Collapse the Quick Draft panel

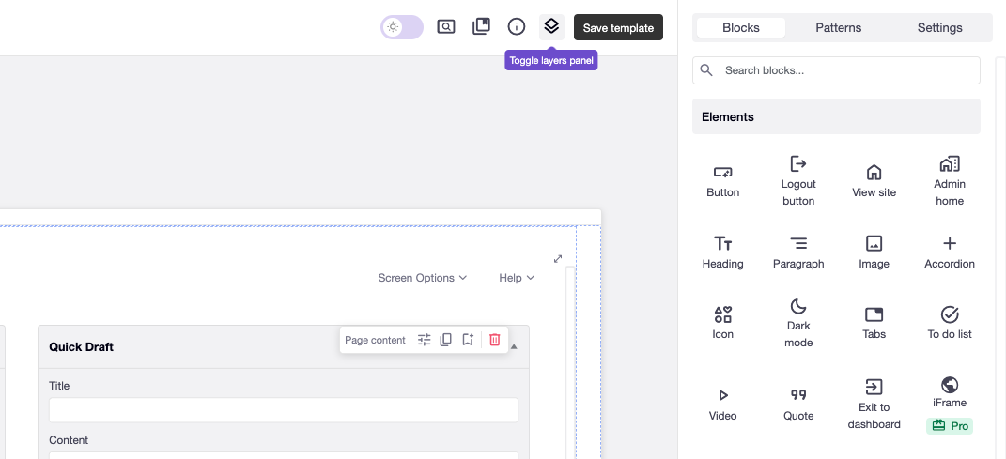click(514, 346)
